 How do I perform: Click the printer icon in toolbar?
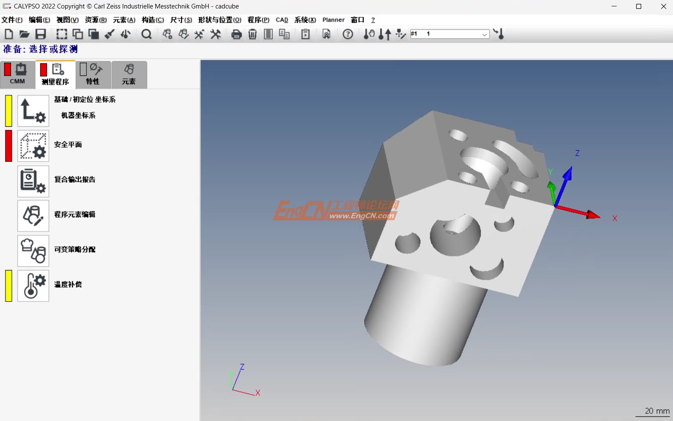tap(236, 34)
